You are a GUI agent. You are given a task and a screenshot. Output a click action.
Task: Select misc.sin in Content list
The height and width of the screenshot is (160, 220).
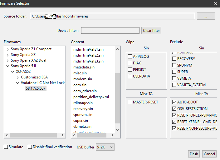tap(80, 73)
